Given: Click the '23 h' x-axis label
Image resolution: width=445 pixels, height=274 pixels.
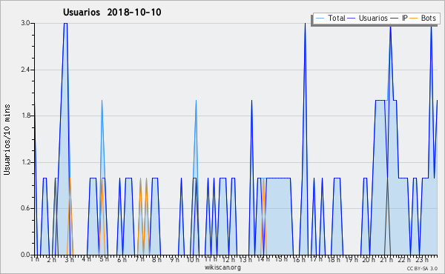Looking at the screenshot, I should [421, 259].
